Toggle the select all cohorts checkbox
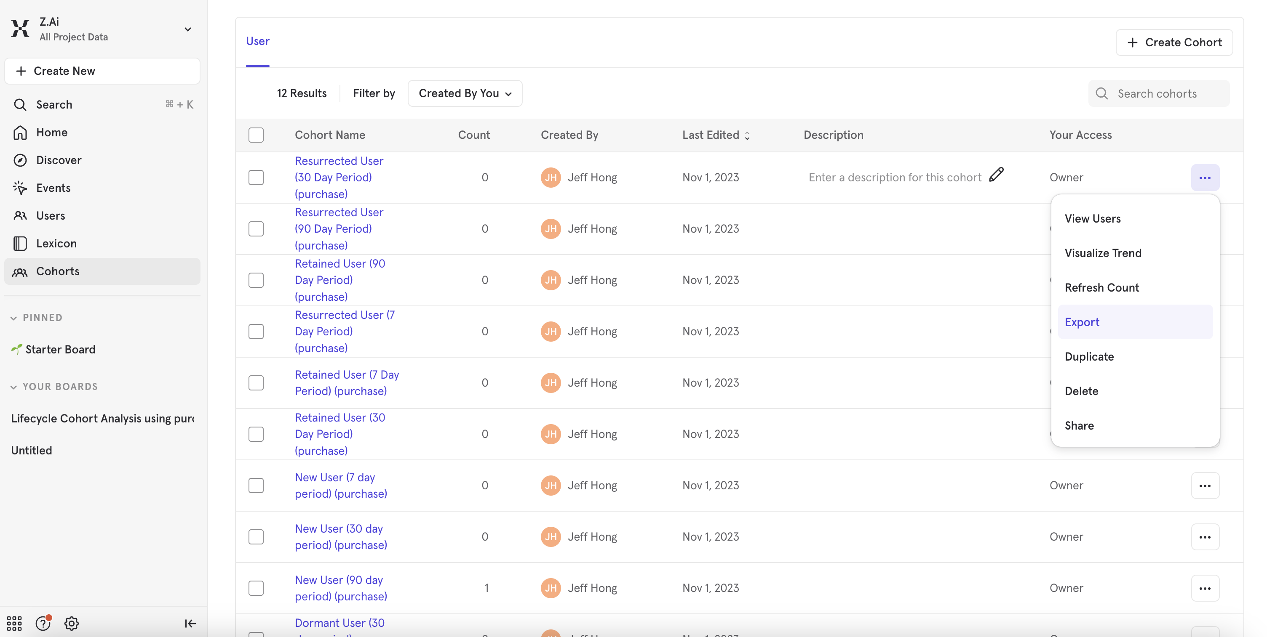The image size is (1267, 637). pos(256,135)
